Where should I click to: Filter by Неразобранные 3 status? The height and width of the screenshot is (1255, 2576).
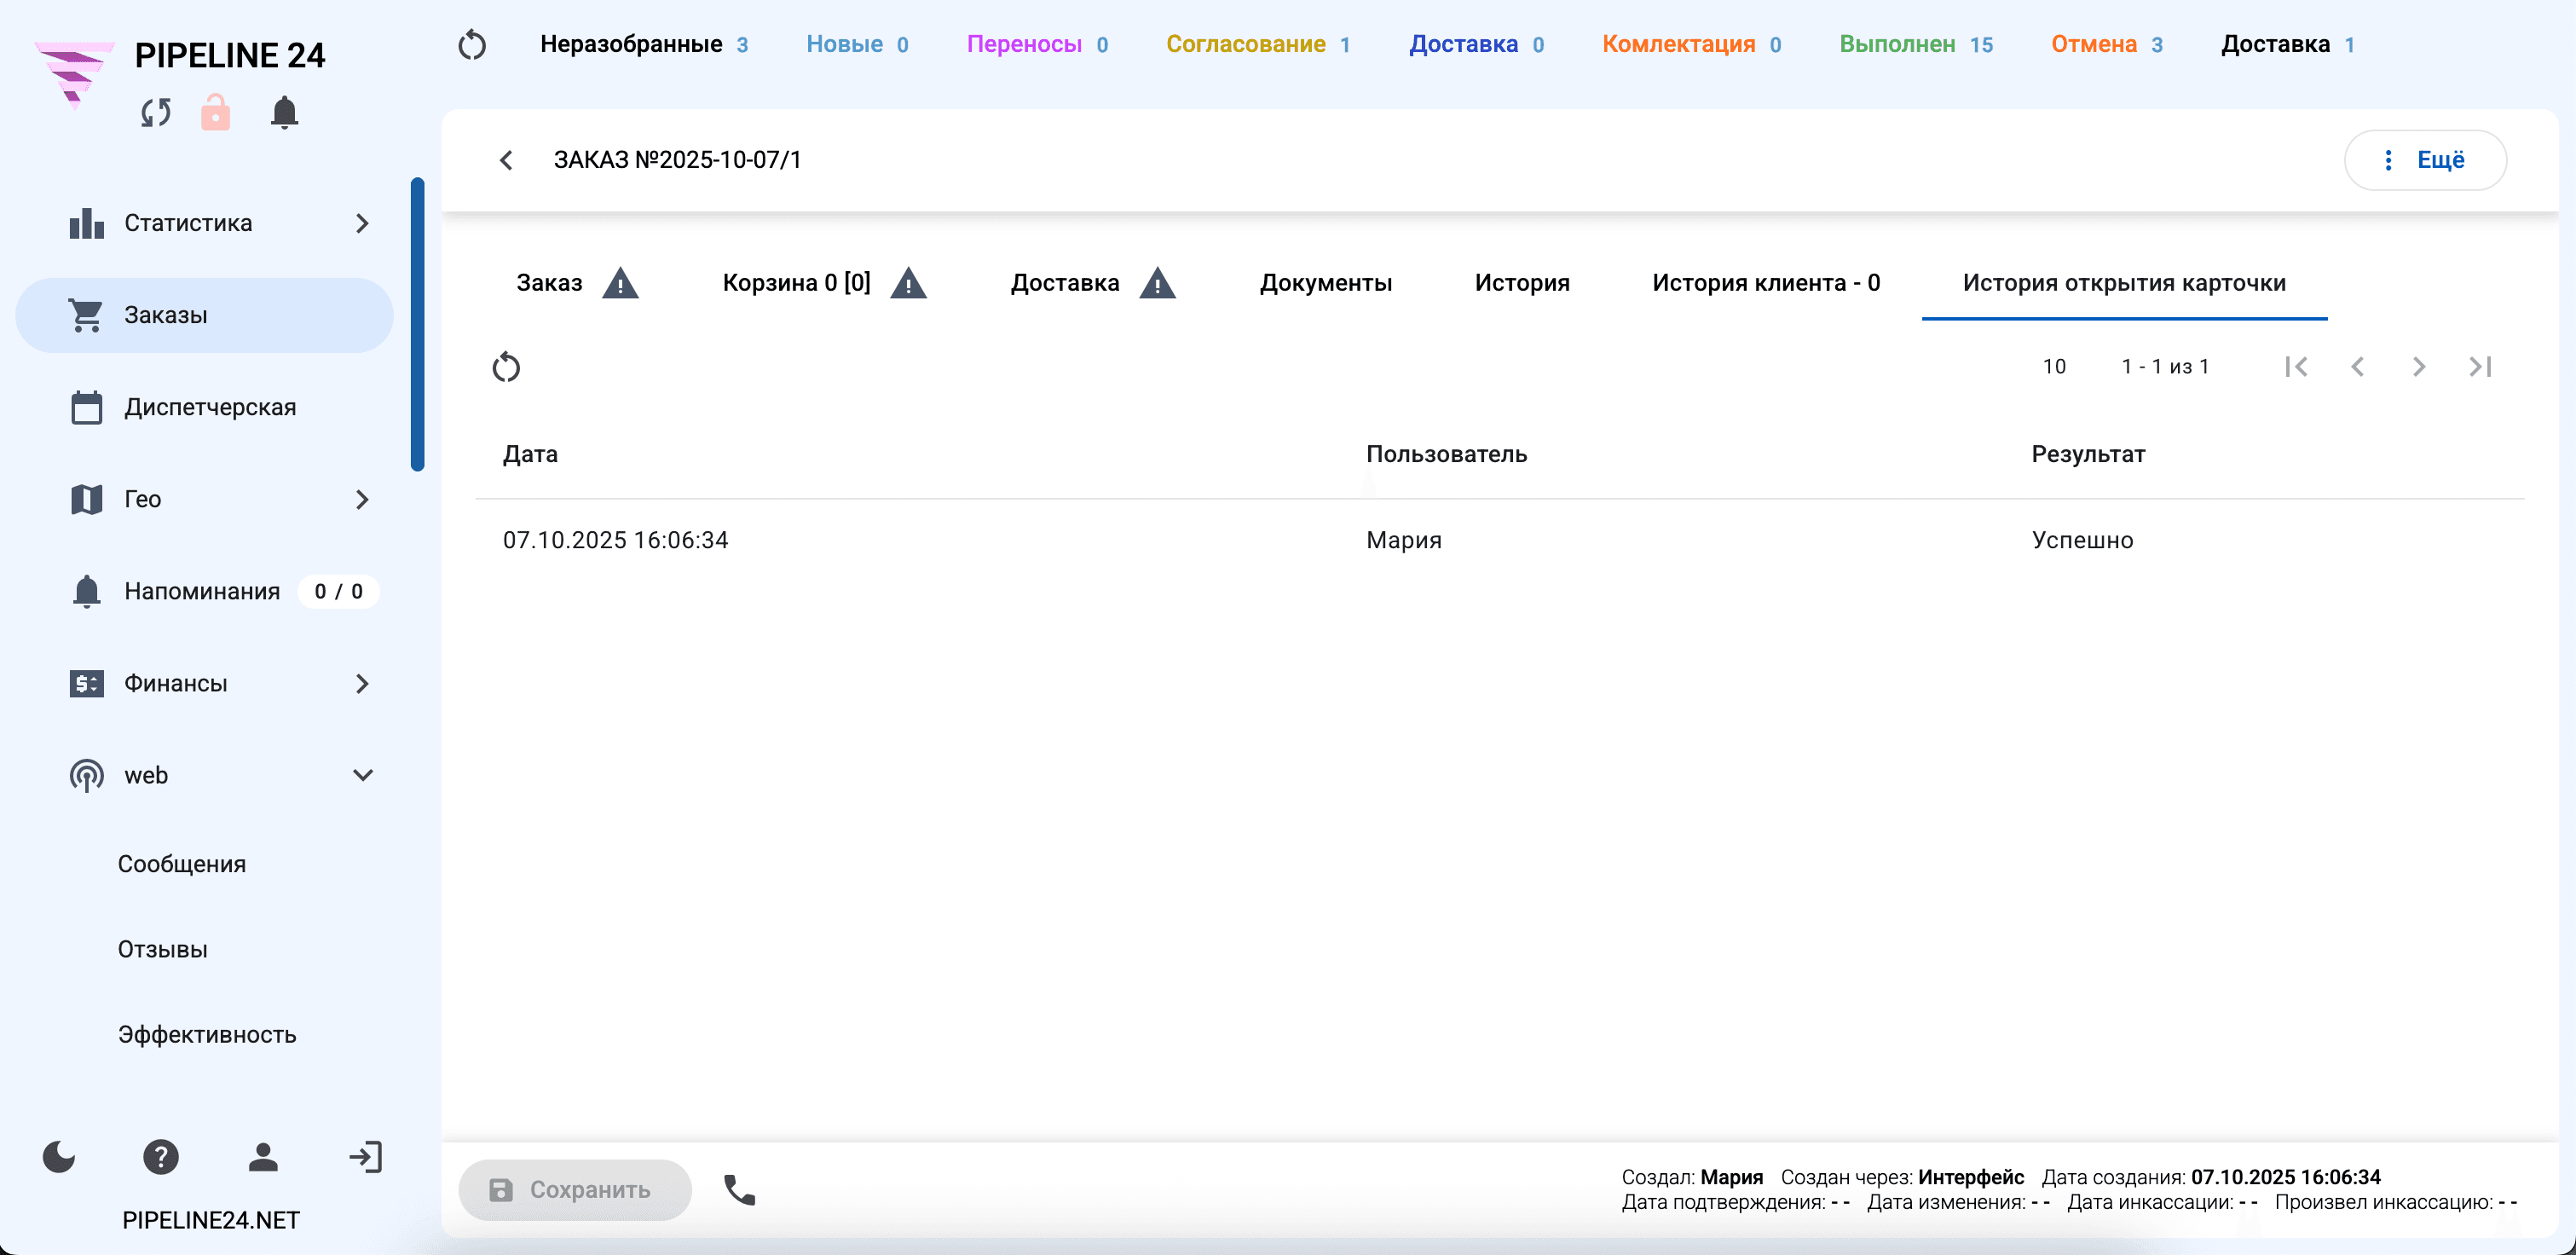coord(644,45)
